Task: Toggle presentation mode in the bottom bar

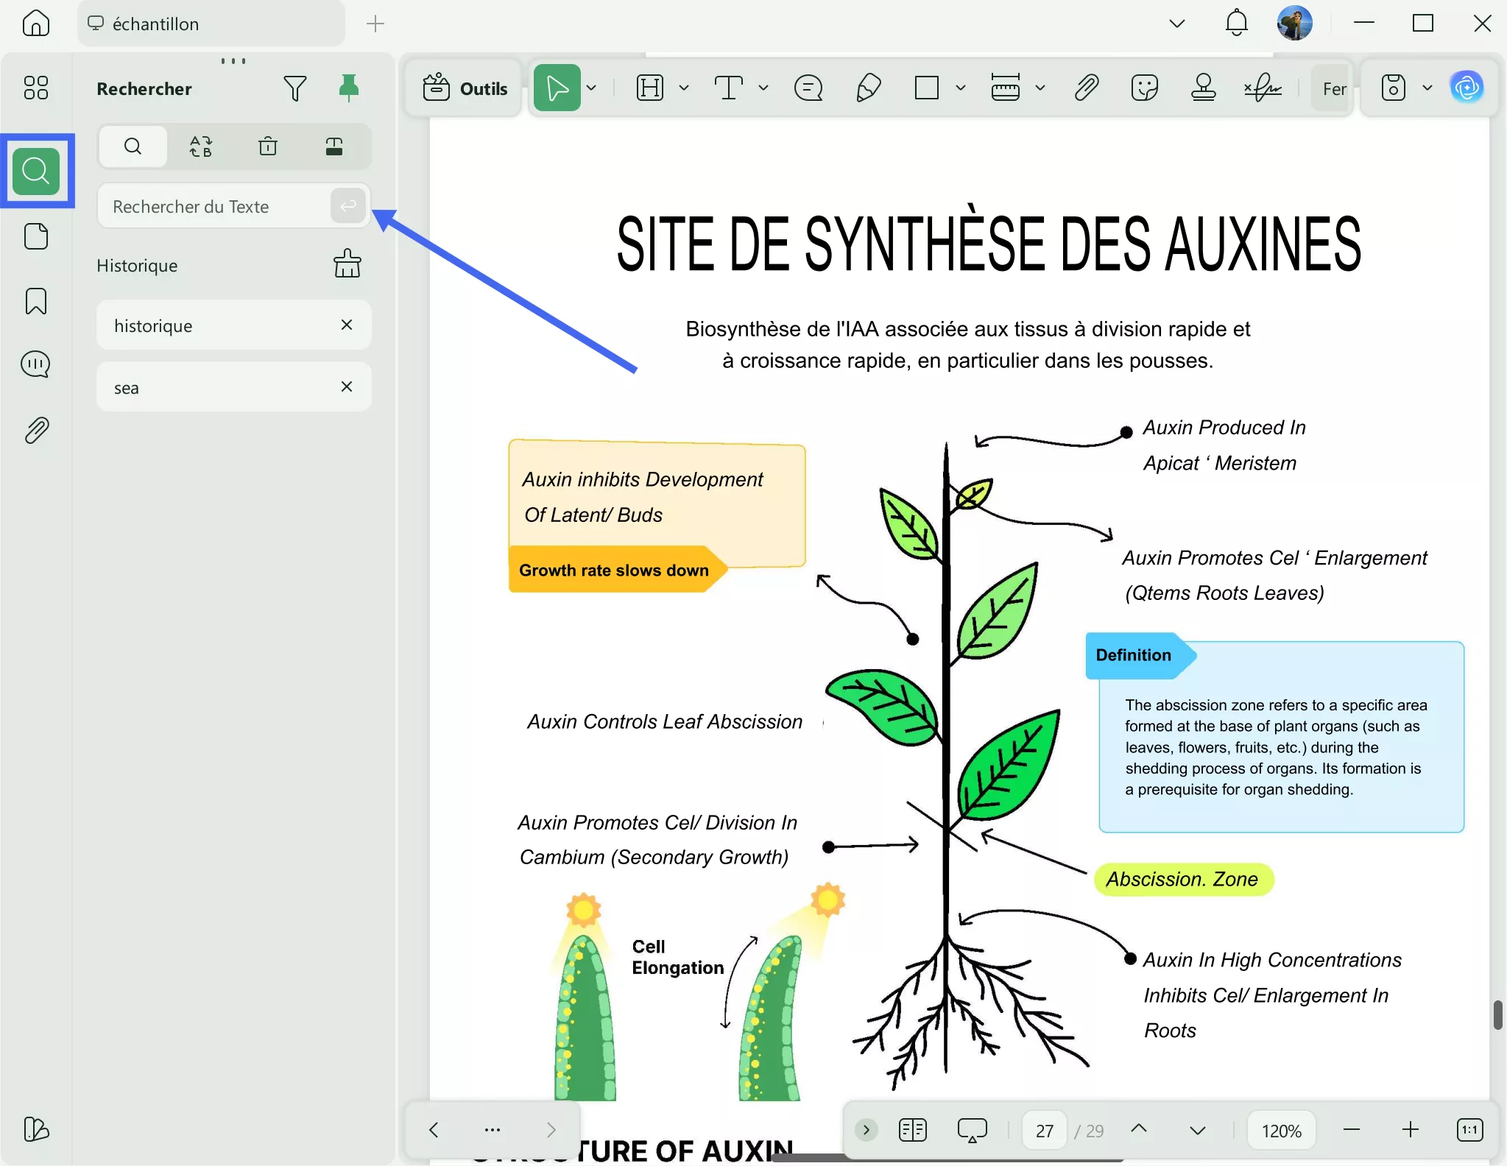Action: tap(971, 1129)
